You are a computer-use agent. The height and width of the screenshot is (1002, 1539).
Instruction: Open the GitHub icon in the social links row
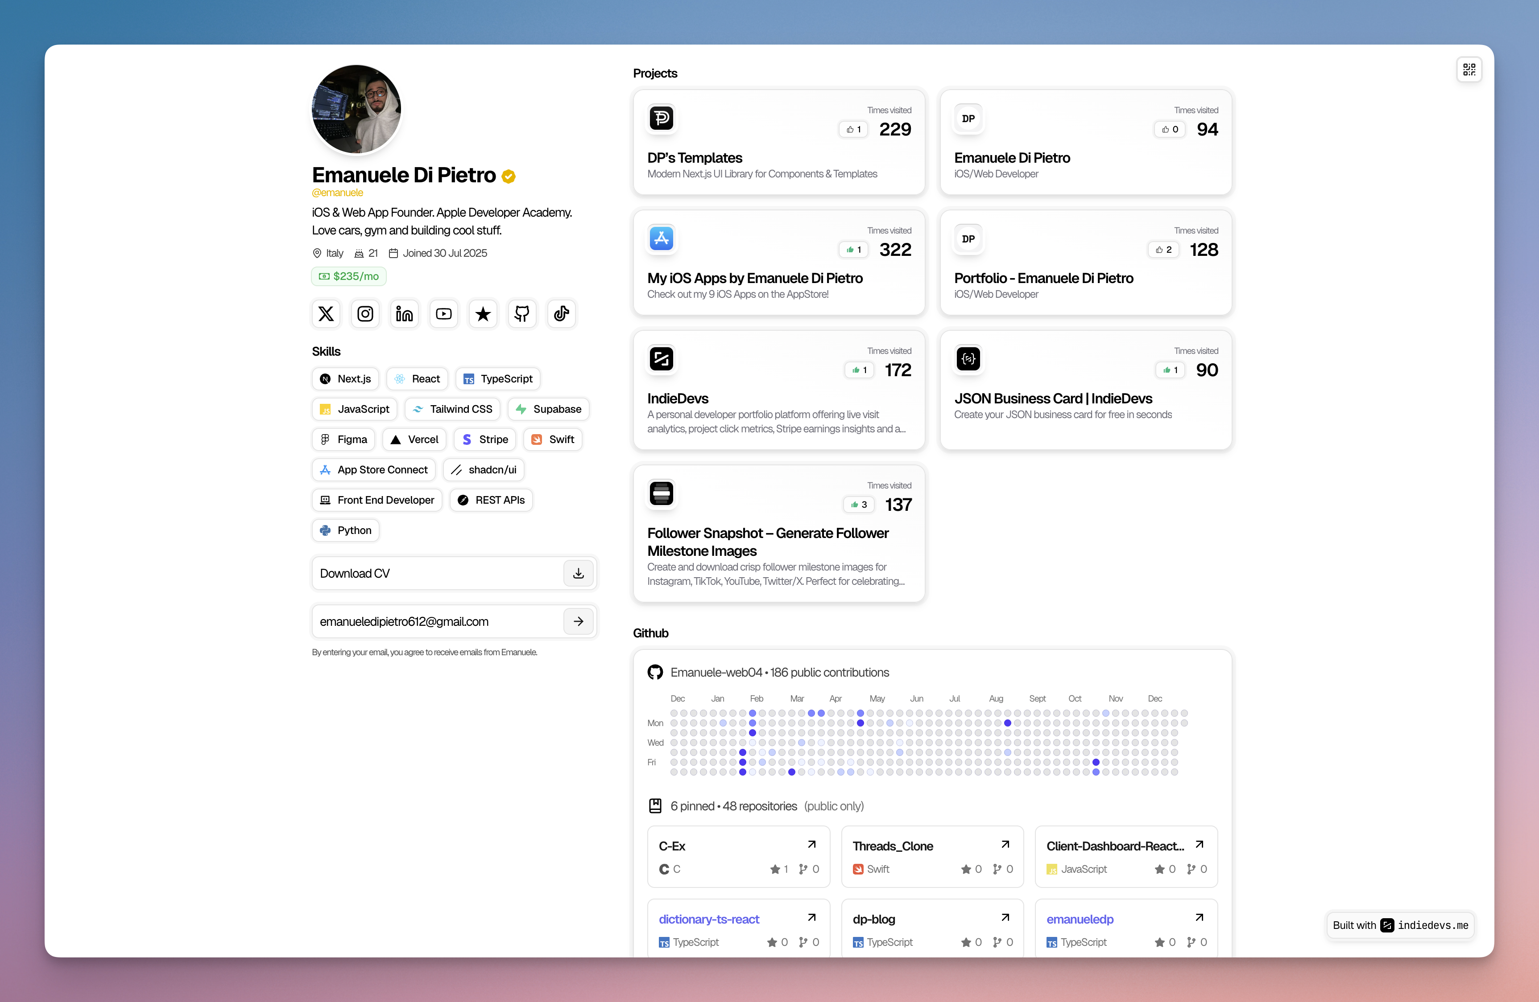pos(522,313)
